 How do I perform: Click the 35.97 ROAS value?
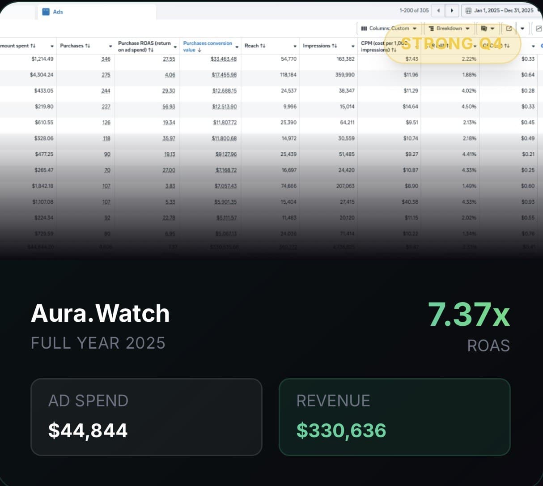(x=169, y=138)
